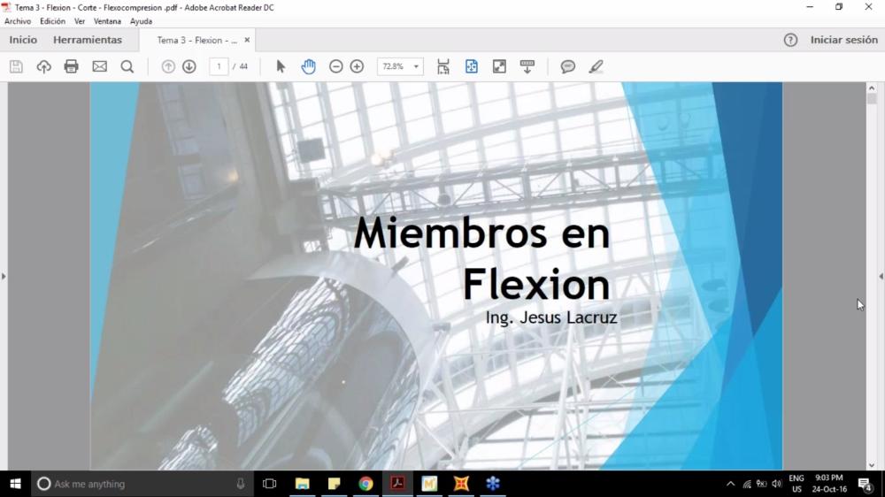
Task: Click the vertical scrollbar thumb
Action: click(872, 99)
